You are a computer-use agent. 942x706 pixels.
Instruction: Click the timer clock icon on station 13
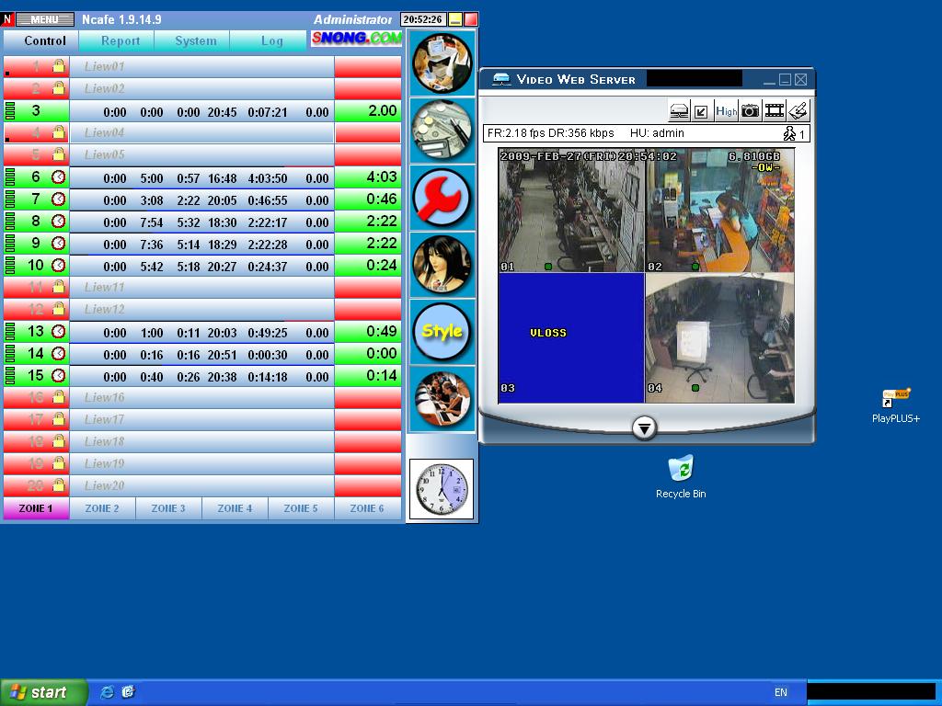(58, 331)
